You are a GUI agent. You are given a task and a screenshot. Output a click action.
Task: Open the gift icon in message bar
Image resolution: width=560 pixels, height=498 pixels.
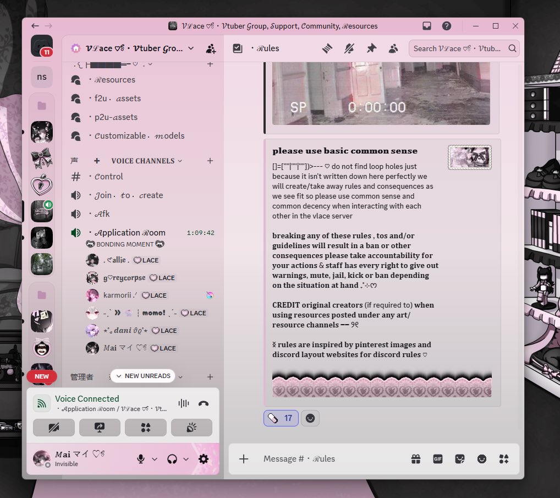tap(416, 459)
